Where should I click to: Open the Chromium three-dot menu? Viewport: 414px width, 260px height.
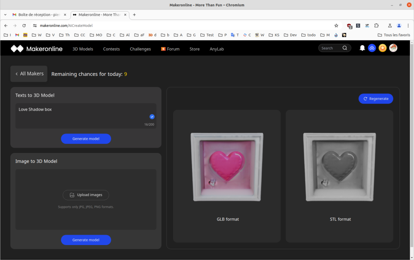[x=408, y=26]
